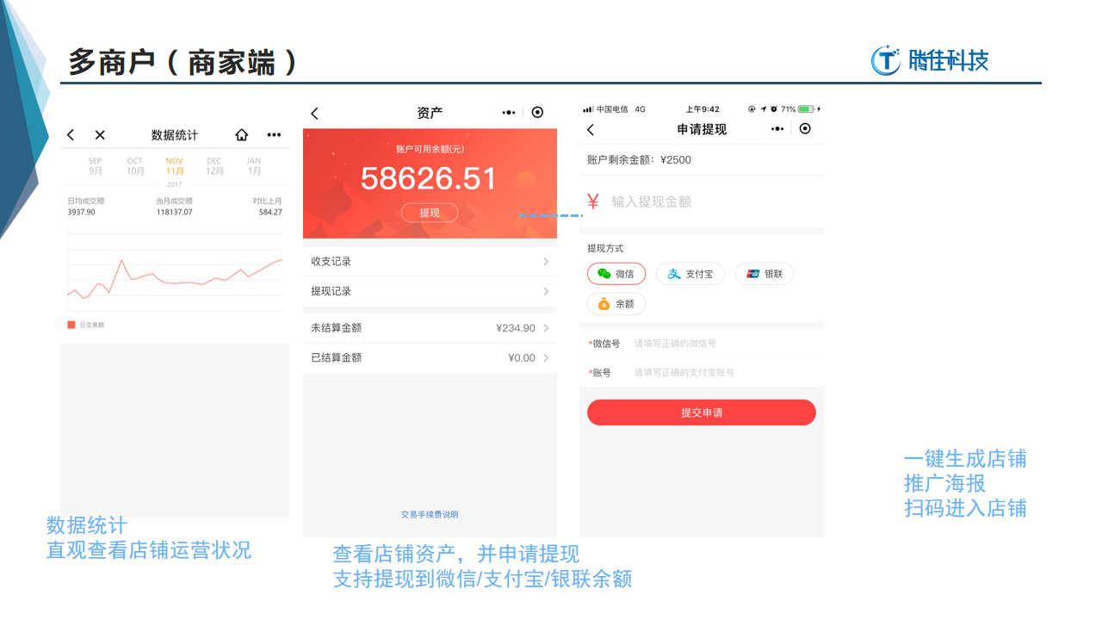The height and width of the screenshot is (620, 1102).
Task: Click back arrow in 数据统计 screen
Action: (x=71, y=135)
